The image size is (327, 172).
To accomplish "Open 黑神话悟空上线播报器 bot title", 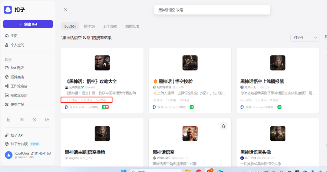I will click(262, 81).
